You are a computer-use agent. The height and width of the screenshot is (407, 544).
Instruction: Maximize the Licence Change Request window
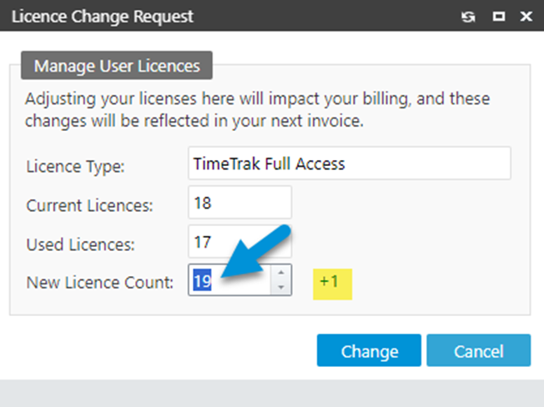(499, 16)
